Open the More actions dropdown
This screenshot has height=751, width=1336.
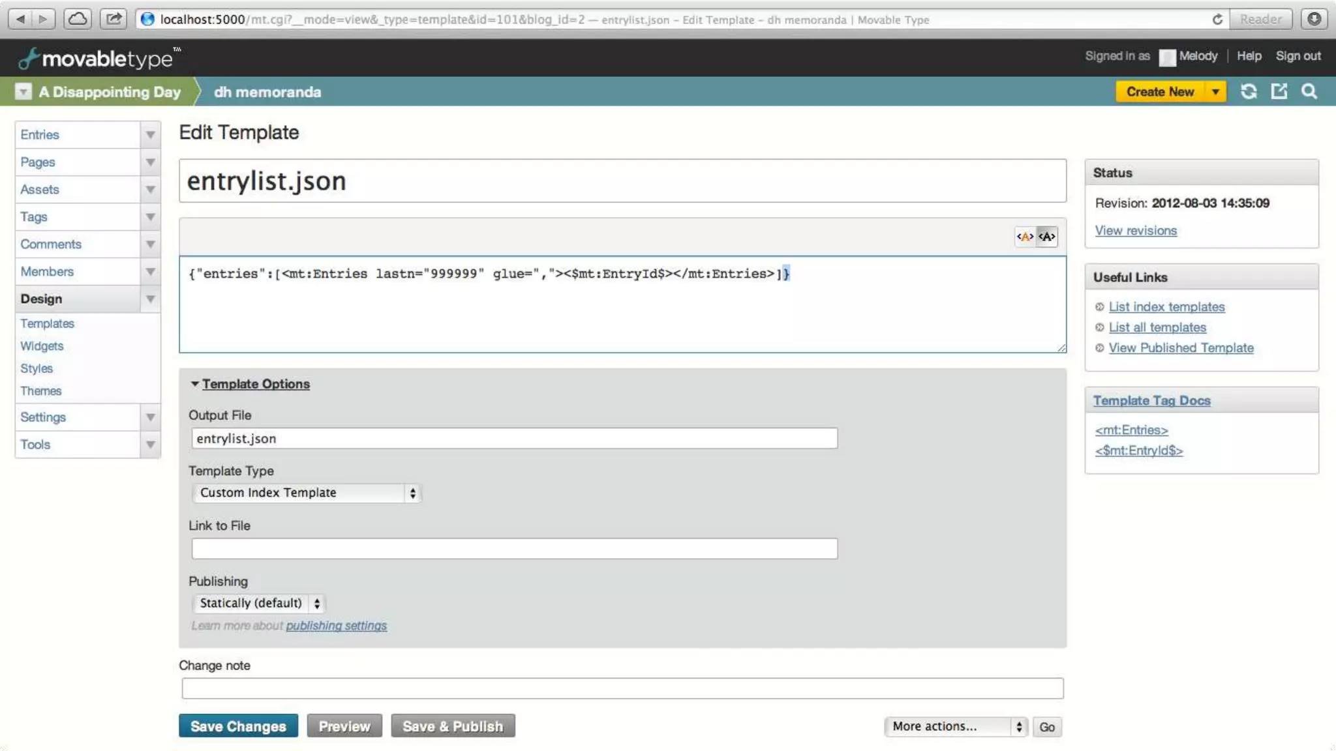coord(956,726)
